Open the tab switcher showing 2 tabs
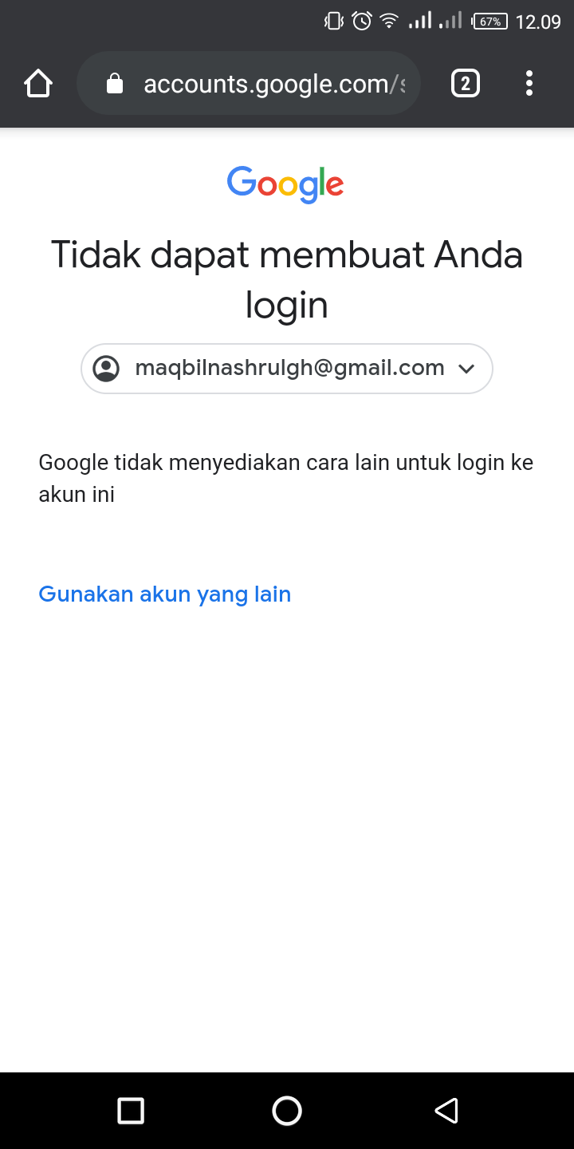 click(x=466, y=83)
